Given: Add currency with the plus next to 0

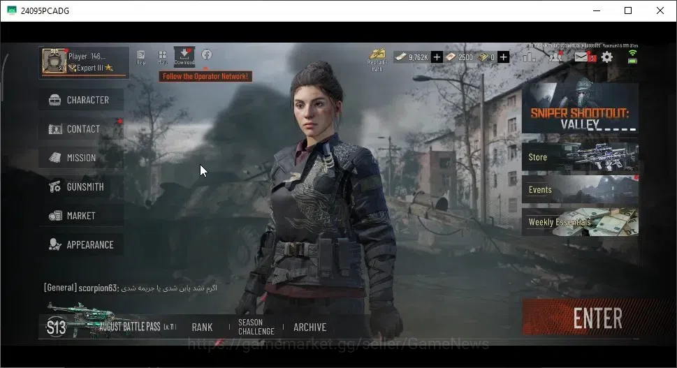Looking at the screenshot, I should pos(504,57).
